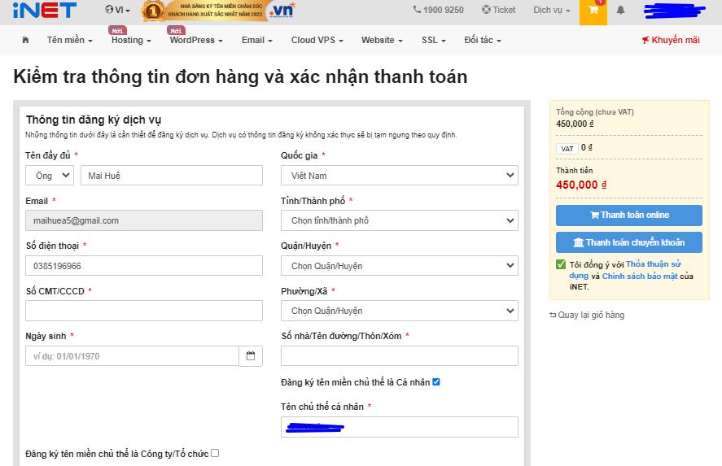722x466 pixels.
Task: Click the Tên chủ thể cá nhân field
Action: click(400, 427)
